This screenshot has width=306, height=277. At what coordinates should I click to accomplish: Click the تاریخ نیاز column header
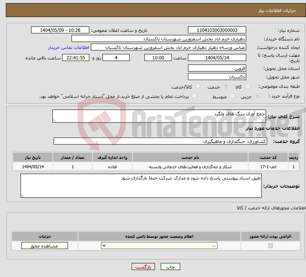click(33, 157)
